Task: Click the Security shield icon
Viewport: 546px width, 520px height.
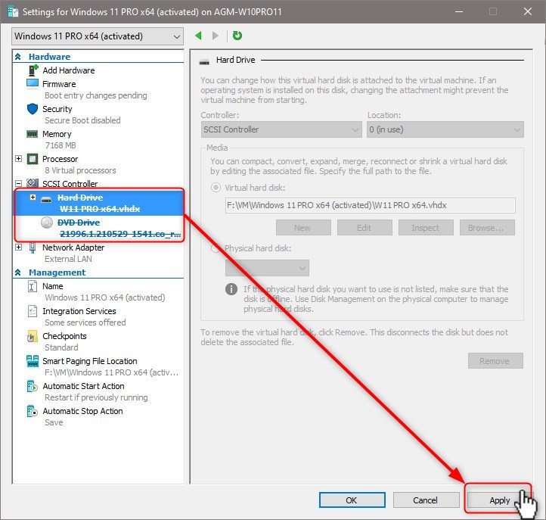Action: tap(33, 109)
